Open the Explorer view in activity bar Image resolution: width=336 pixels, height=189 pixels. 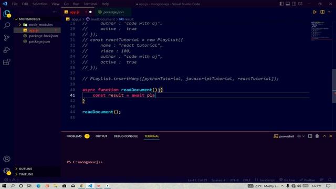point(7,14)
